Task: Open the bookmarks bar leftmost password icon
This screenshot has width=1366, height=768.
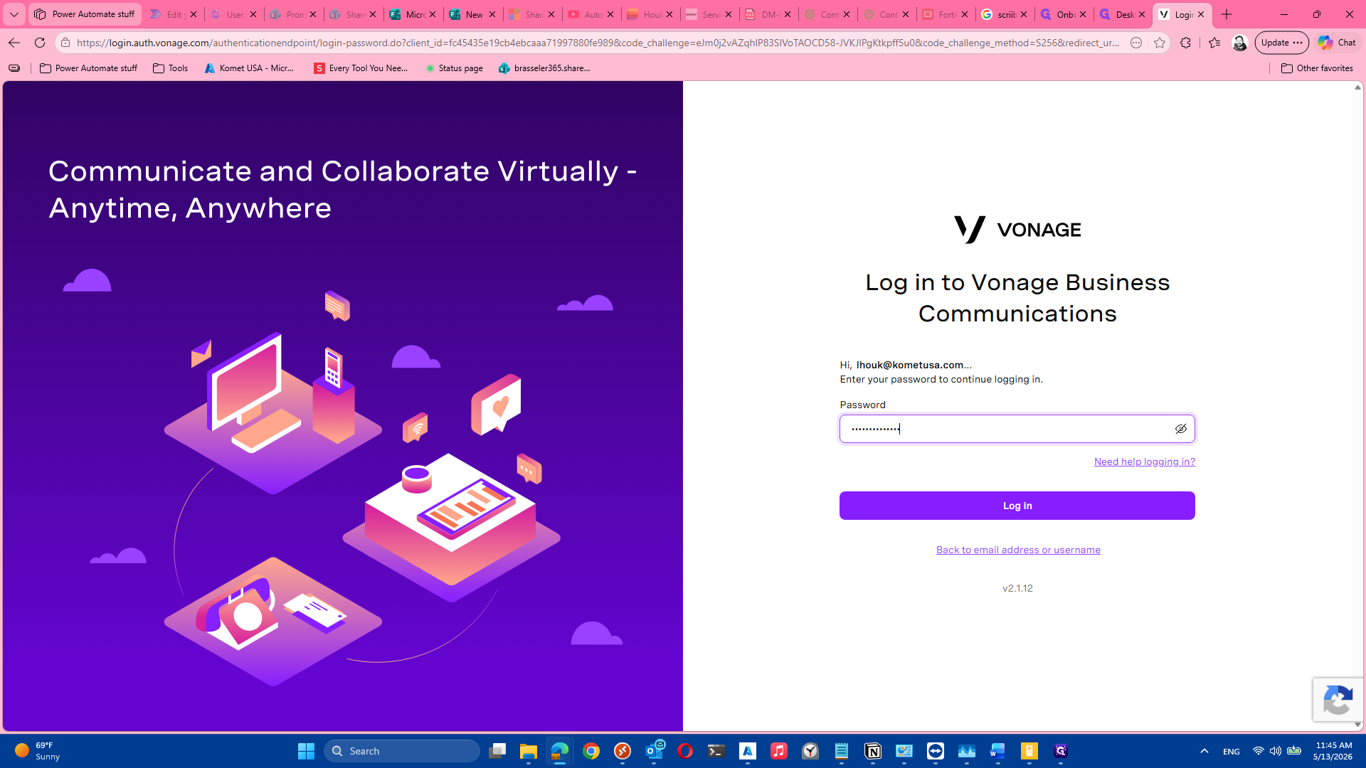Action: point(14,68)
